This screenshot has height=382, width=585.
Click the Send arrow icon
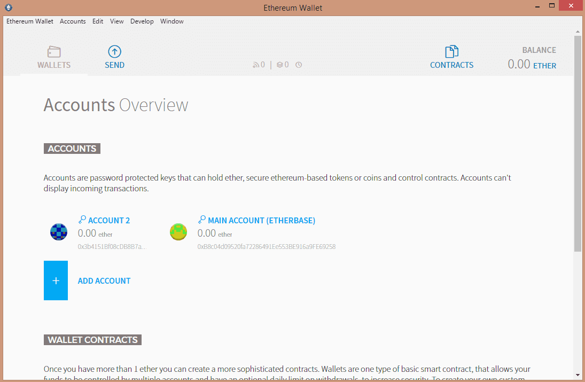point(114,51)
